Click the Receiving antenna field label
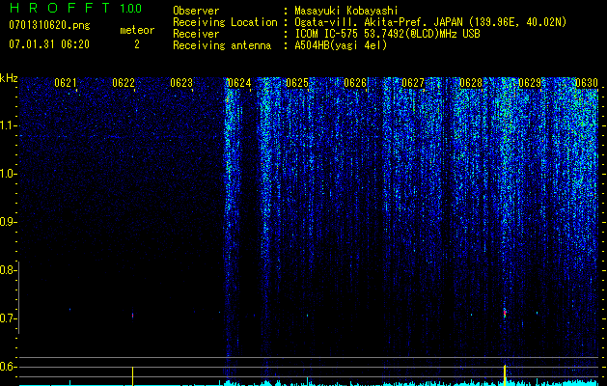The width and height of the screenshot is (607, 386). tap(222, 45)
